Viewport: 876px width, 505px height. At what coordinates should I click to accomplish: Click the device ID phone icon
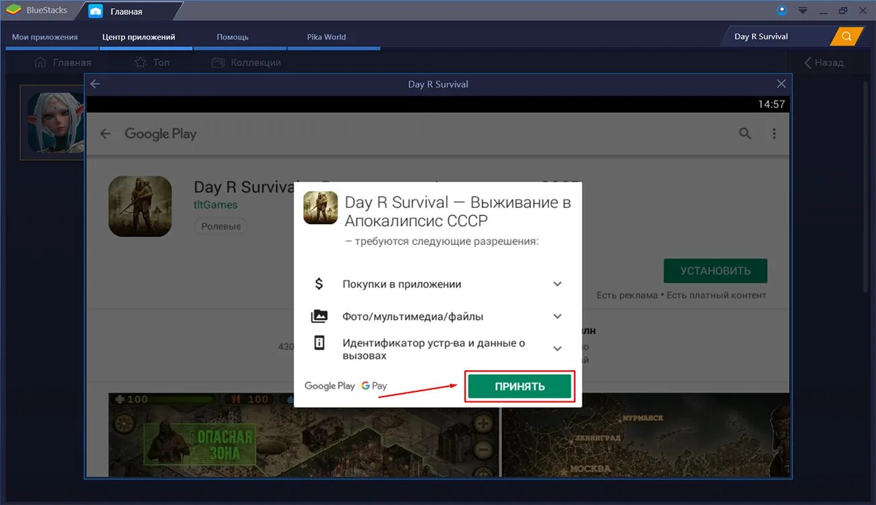coord(319,343)
